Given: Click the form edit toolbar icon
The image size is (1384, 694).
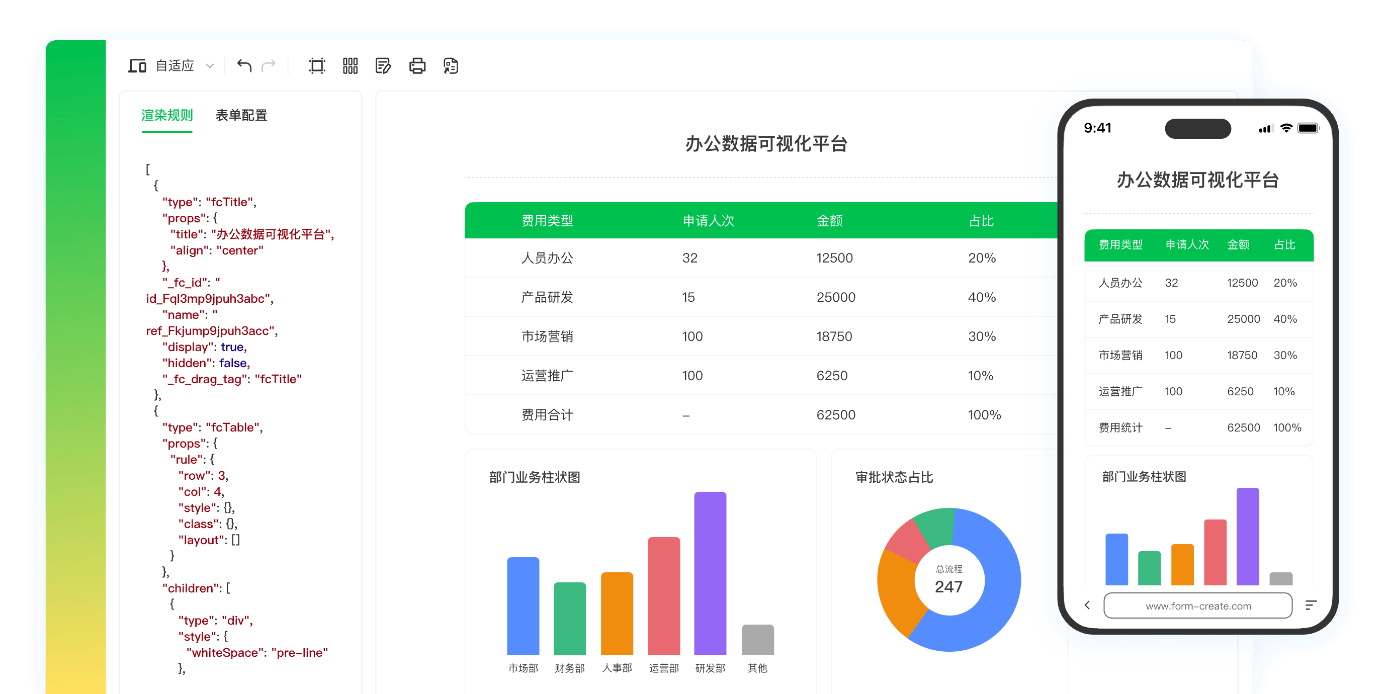Looking at the screenshot, I should coord(383,66).
